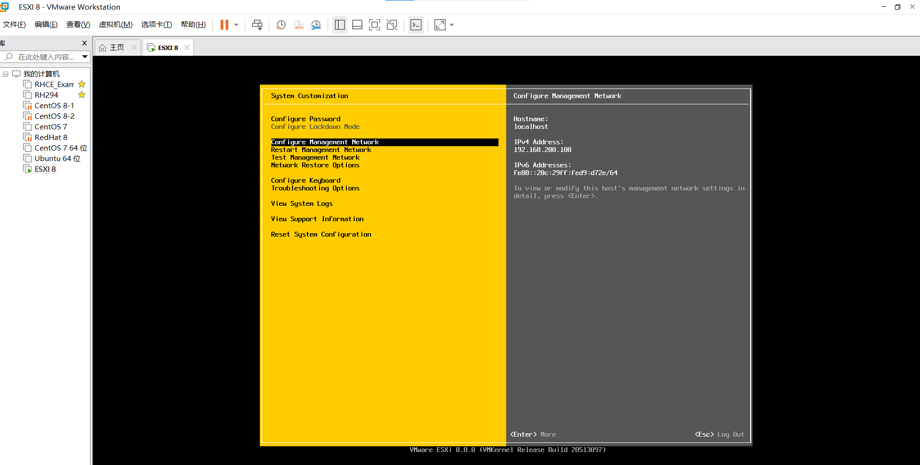Toggle the thumbnail bar icon

point(357,25)
